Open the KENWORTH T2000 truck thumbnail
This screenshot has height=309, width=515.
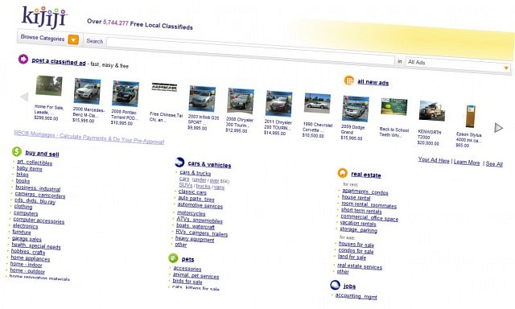432,111
